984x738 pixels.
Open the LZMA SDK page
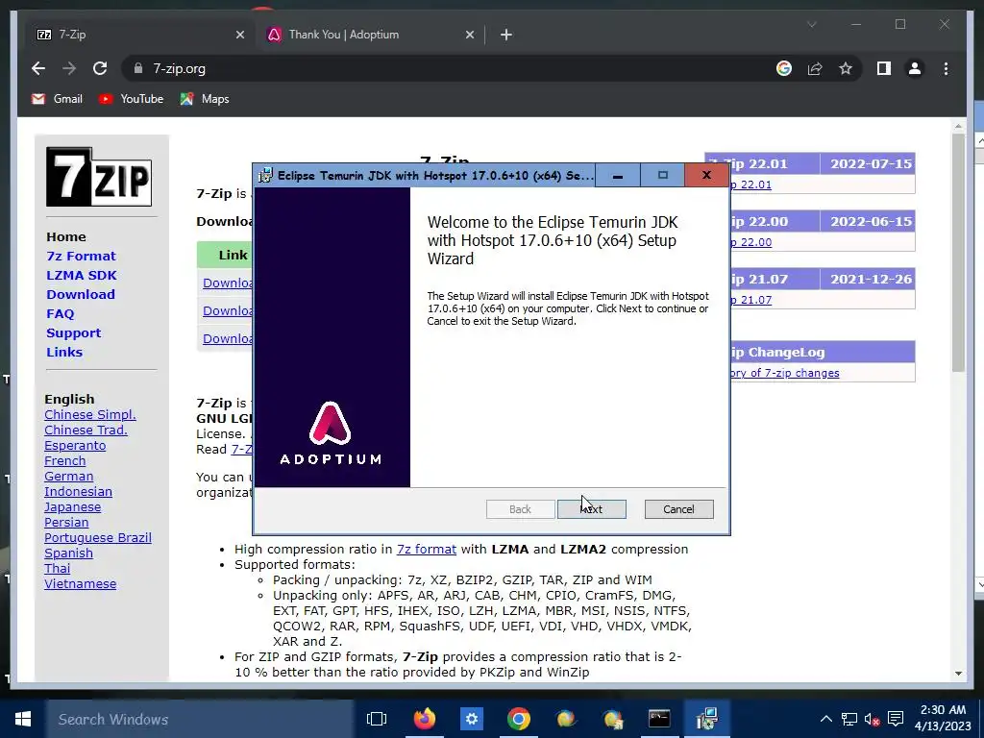82,276
